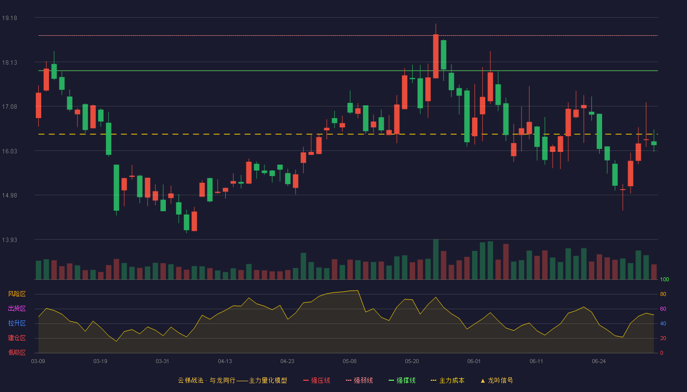
Task: Click the green 100 indicator axis value
Action: click(x=664, y=279)
